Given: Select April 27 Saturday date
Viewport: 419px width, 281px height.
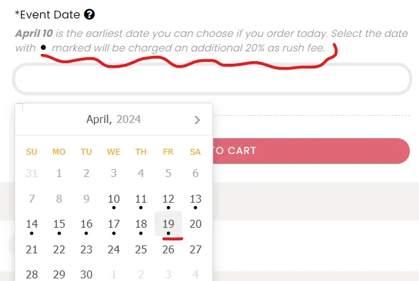Looking at the screenshot, I should 195,249.
